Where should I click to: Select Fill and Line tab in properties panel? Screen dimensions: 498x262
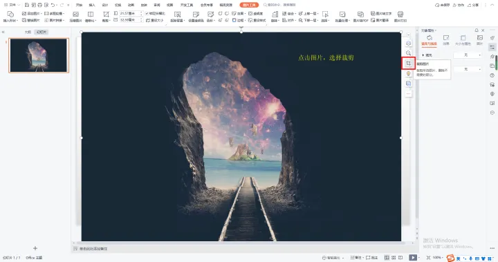[x=429, y=40]
